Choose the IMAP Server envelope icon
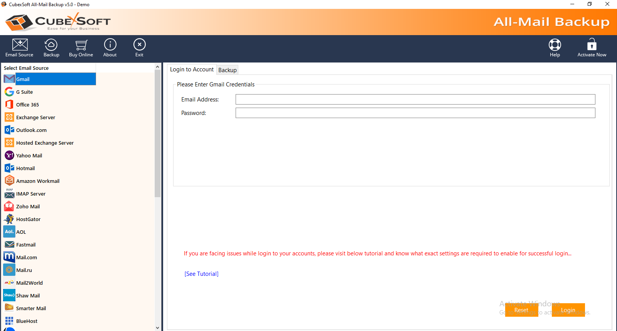The width and height of the screenshot is (617, 331). [x=9, y=194]
